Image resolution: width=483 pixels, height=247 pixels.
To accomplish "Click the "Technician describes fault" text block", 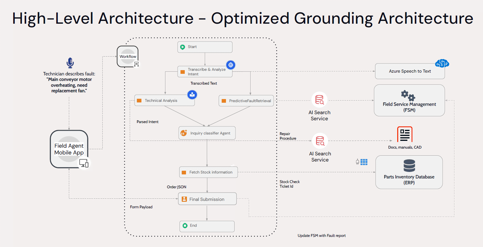I will [69, 82].
